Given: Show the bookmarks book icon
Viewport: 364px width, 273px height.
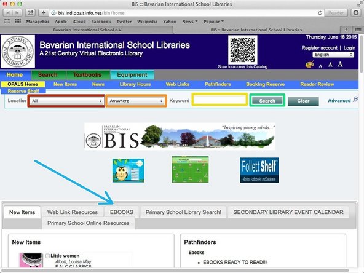Looking at the screenshot, I should pyautogui.click(x=7, y=22).
